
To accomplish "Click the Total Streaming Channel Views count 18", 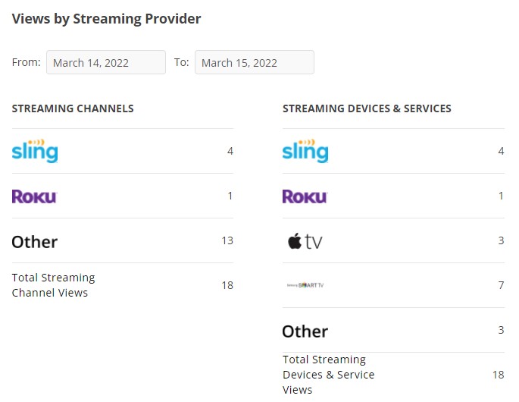I will [x=227, y=285].
